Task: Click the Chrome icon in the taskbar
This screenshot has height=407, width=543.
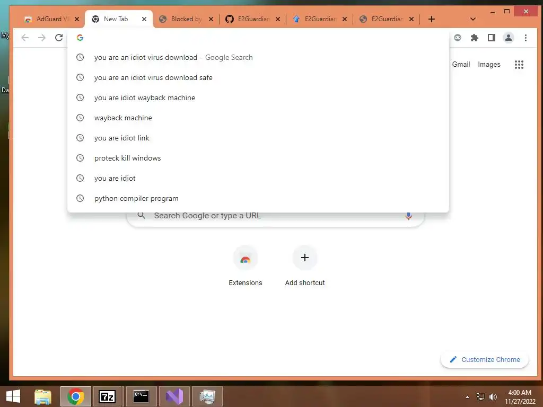Action: [76, 396]
